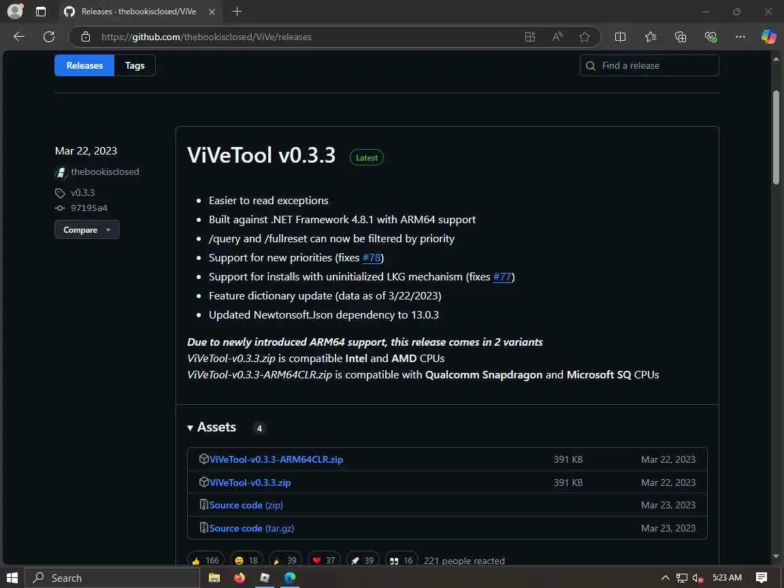
Task: Open Microsoft Edge taskbar icon
Action: click(290, 578)
